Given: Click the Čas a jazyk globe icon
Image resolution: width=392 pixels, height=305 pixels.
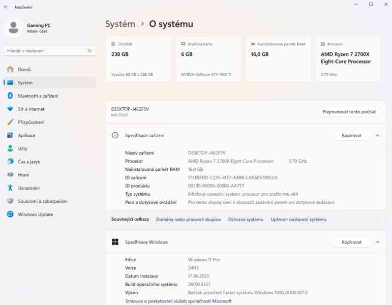Looking at the screenshot, I should 10,162.
